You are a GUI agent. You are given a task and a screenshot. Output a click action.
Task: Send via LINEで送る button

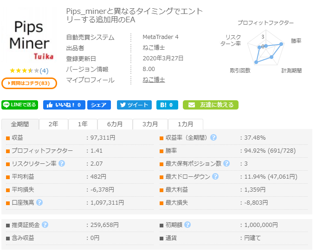(20, 105)
